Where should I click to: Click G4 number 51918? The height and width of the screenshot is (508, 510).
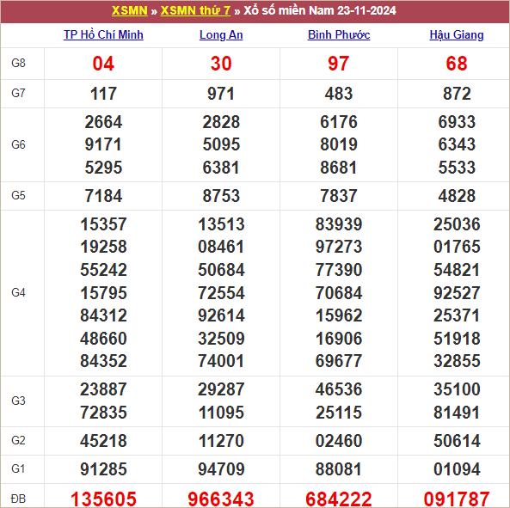point(457,339)
